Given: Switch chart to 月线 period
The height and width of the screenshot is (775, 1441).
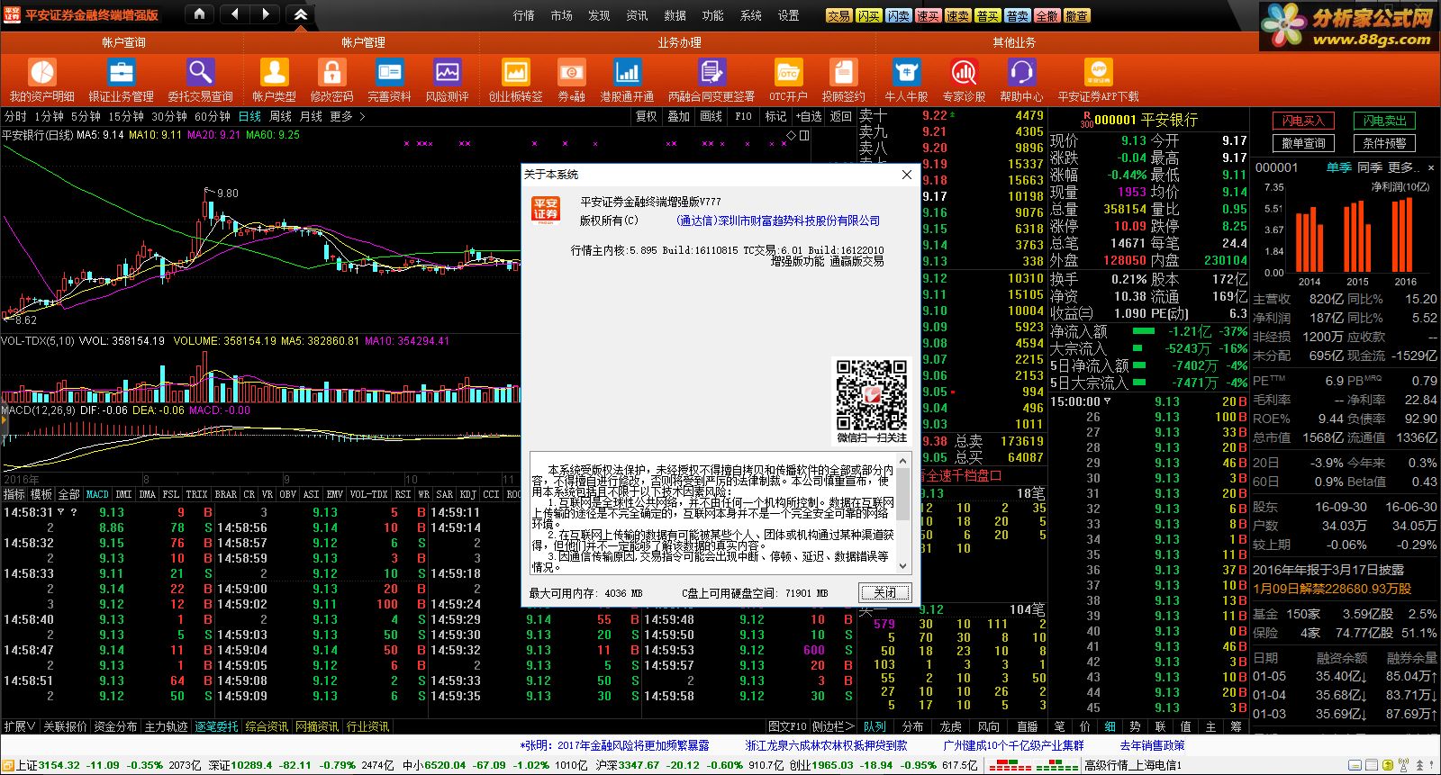Looking at the screenshot, I should click(x=311, y=117).
